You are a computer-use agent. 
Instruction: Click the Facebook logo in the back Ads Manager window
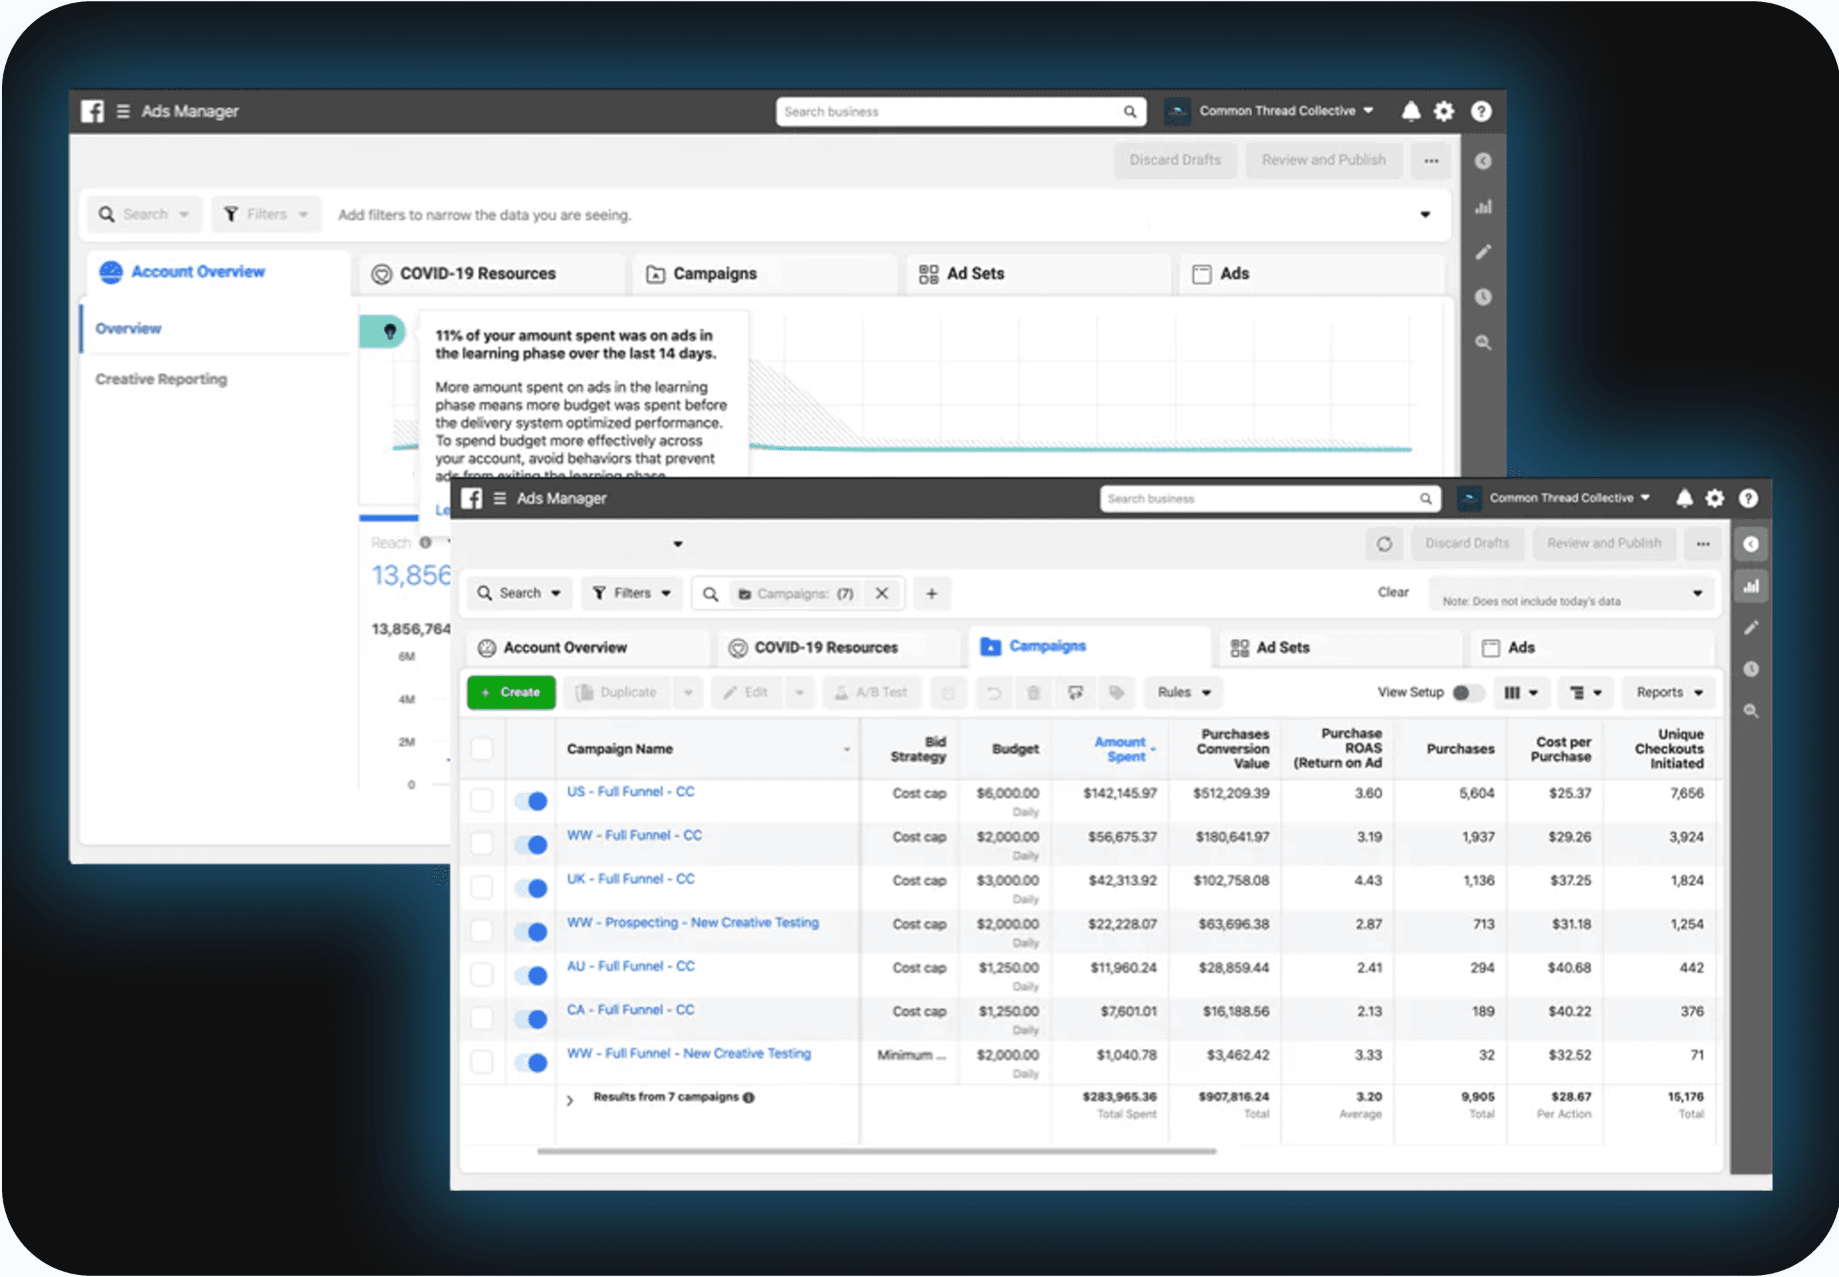(x=92, y=111)
